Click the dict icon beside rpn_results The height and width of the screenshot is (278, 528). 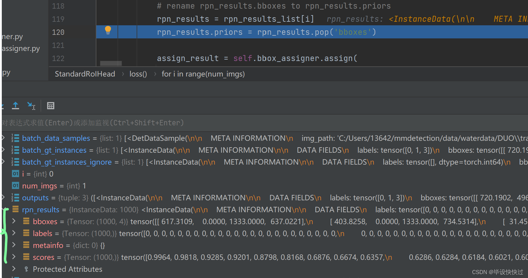15,209
